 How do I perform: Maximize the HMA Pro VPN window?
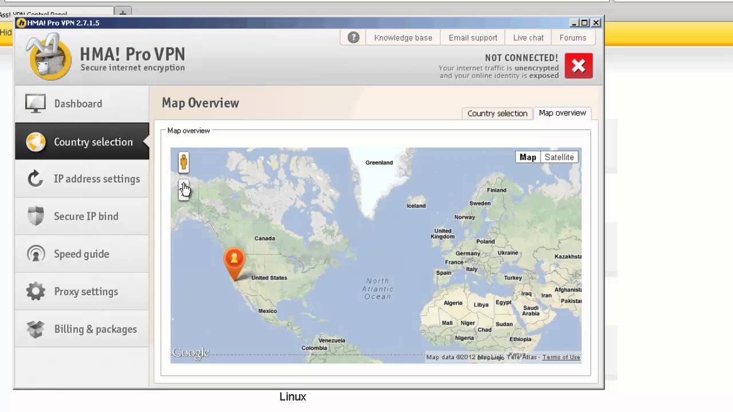coord(585,23)
